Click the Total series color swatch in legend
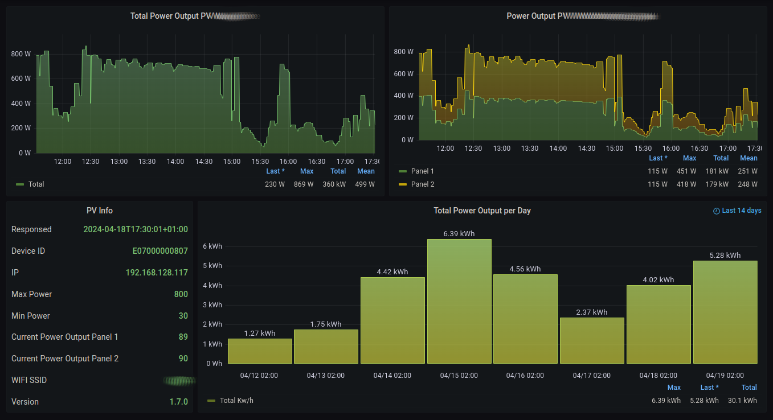Viewport: 773px width, 420px height. pyautogui.click(x=20, y=184)
